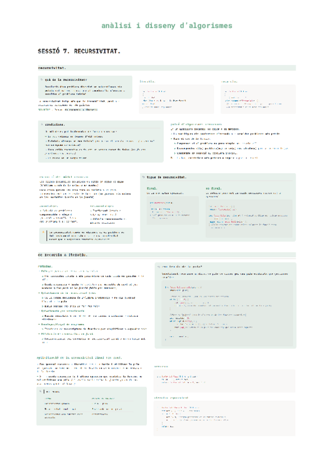The width and height of the screenshot is (334, 472).
Task: Click the callout icon beside "condicions."
Action: pyautogui.click(x=42, y=124)
